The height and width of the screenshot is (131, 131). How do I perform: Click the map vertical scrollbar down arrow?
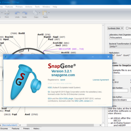103,122
